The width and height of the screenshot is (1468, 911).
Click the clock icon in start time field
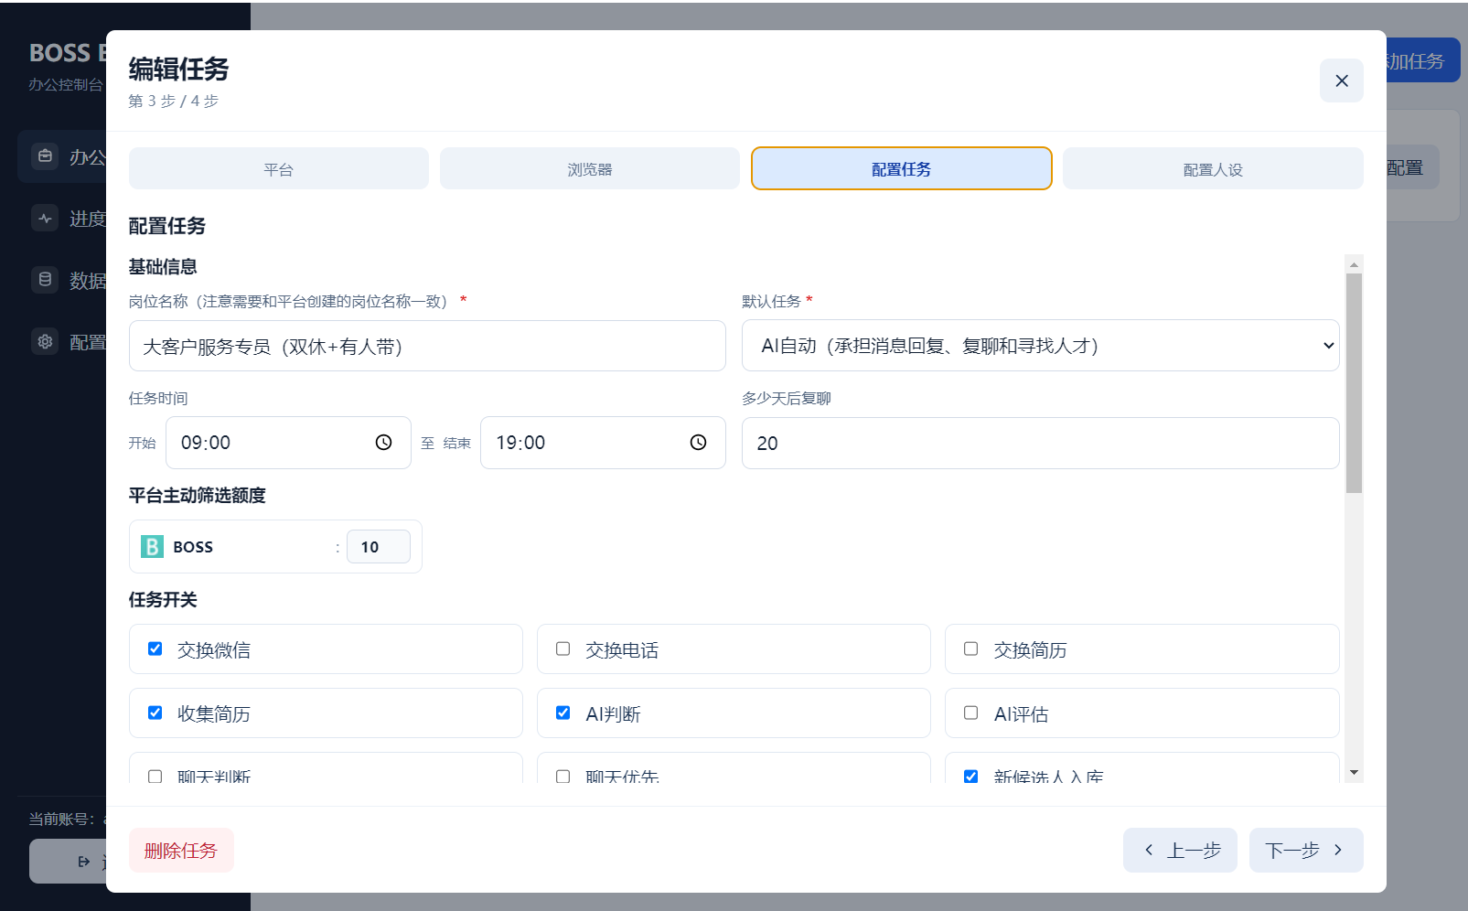(383, 443)
